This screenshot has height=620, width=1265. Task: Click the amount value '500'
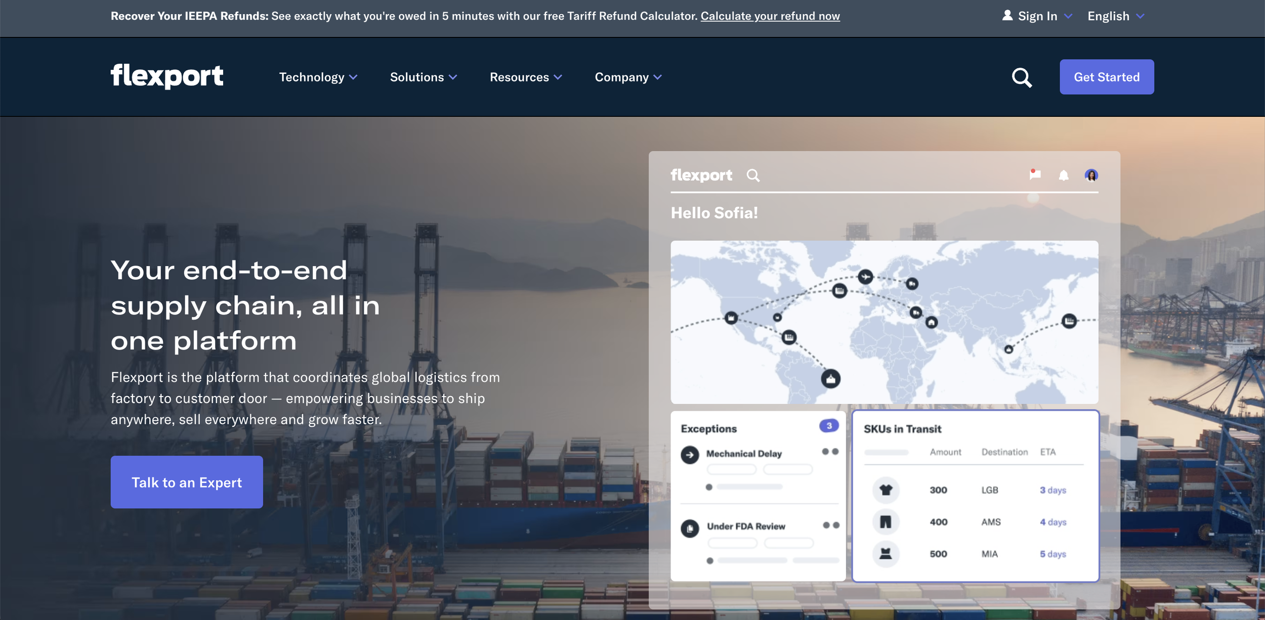click(x=938, y=554)
